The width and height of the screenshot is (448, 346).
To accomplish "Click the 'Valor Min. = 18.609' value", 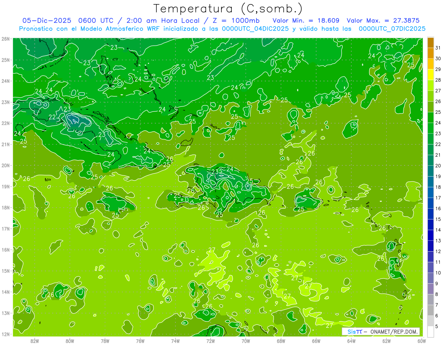I will [306, 21].
